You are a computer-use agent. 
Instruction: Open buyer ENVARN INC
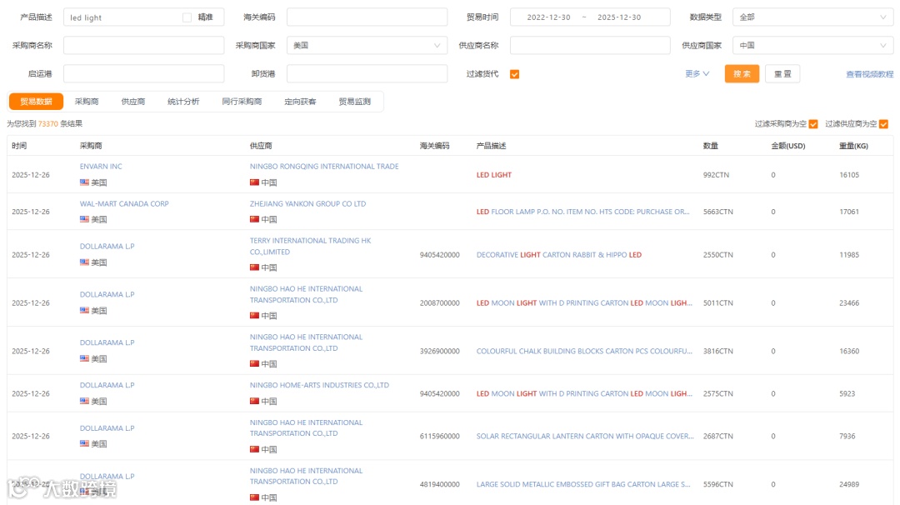(101, 167)
